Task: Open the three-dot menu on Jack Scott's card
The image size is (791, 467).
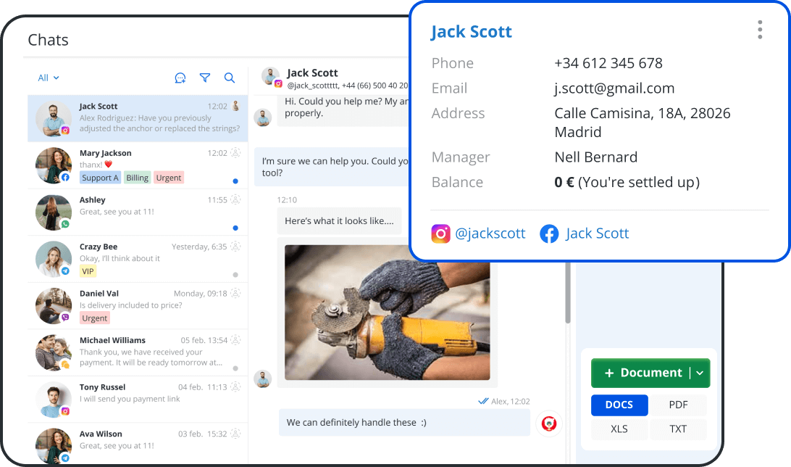Action: coord(759,30)
